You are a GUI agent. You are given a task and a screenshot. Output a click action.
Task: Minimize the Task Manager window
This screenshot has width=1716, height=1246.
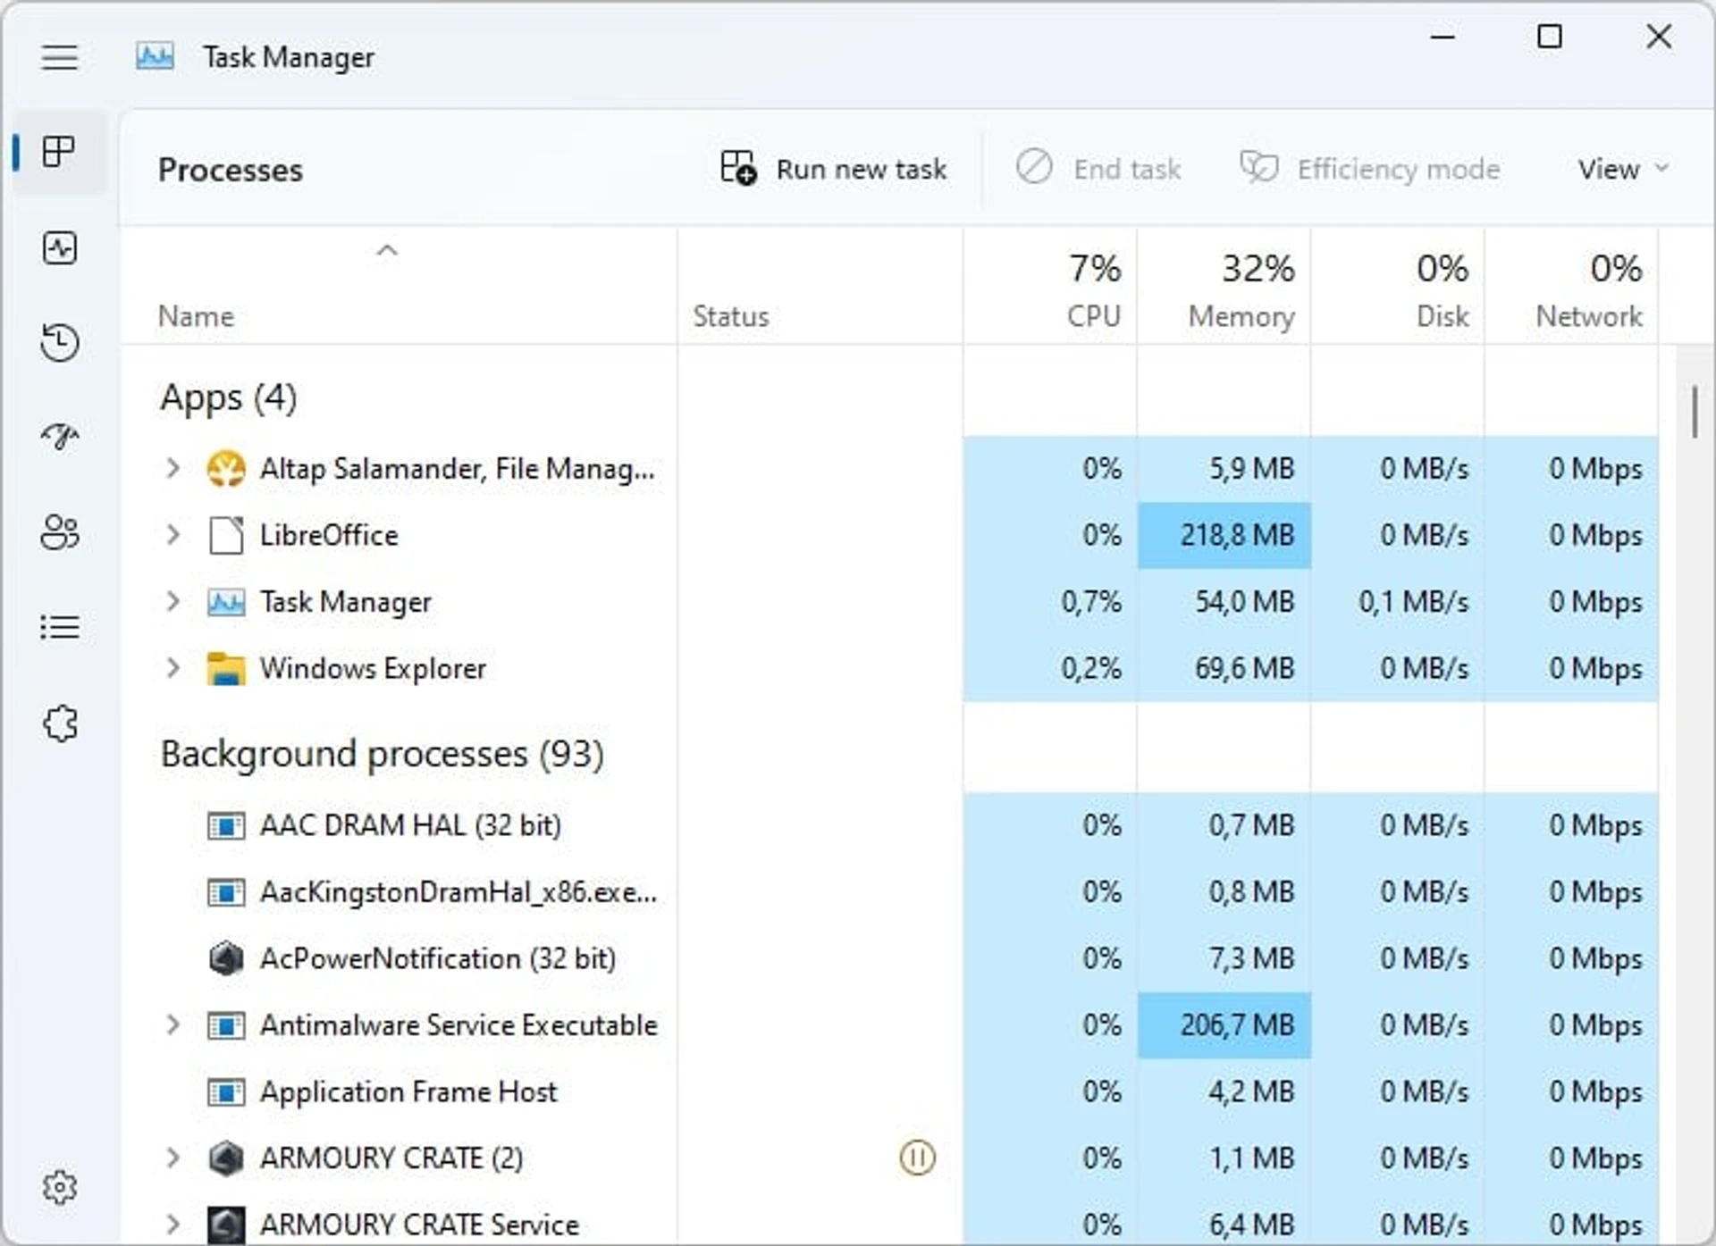[x=1443, y=37]
